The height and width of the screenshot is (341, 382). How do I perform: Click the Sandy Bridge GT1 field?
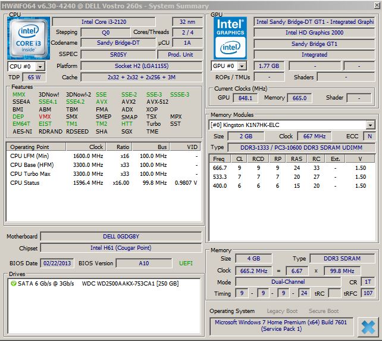pyautogui.click(x=314, y=44)
